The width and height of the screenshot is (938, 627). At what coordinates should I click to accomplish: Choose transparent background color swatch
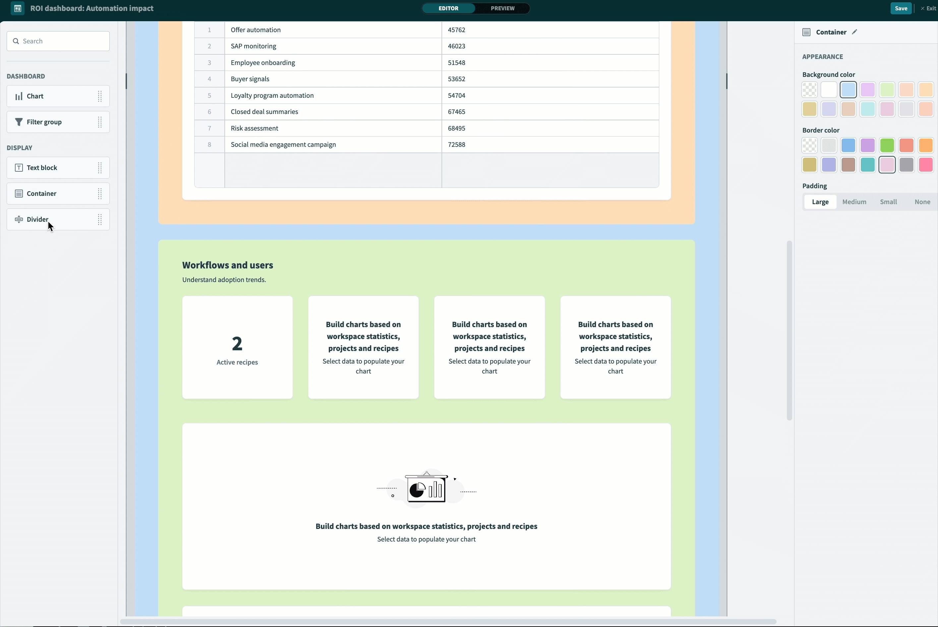[810, 90]
